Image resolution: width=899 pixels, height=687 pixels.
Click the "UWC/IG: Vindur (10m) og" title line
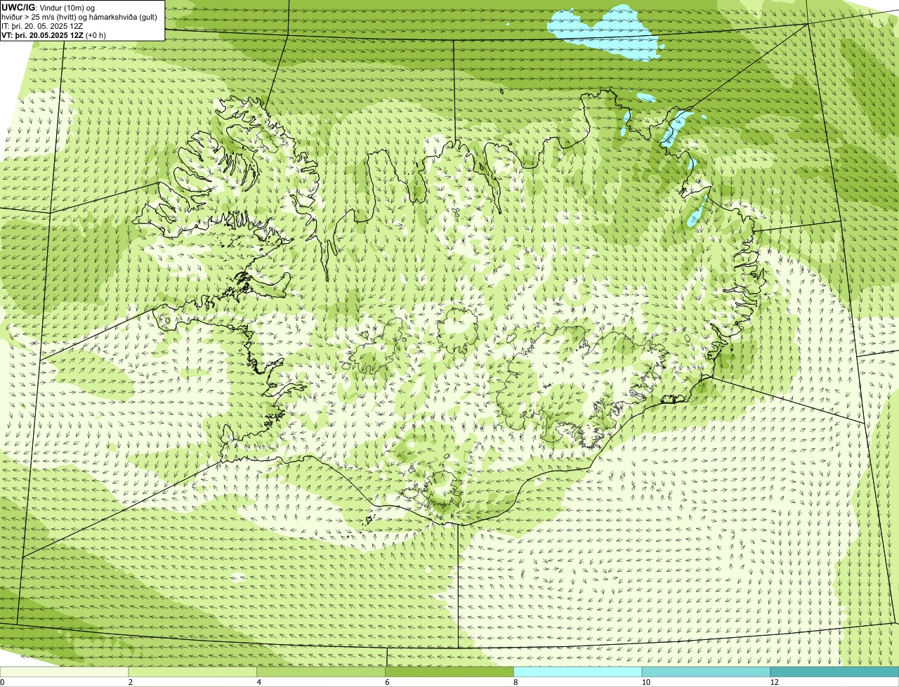[48, 7]
